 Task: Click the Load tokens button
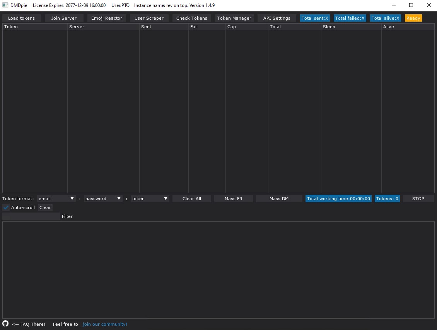coord(21,18)
